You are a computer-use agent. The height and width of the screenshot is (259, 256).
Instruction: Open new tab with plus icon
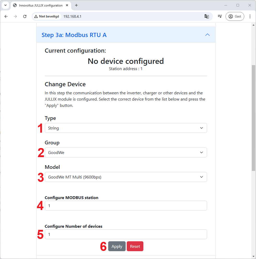tap(76, 5)
